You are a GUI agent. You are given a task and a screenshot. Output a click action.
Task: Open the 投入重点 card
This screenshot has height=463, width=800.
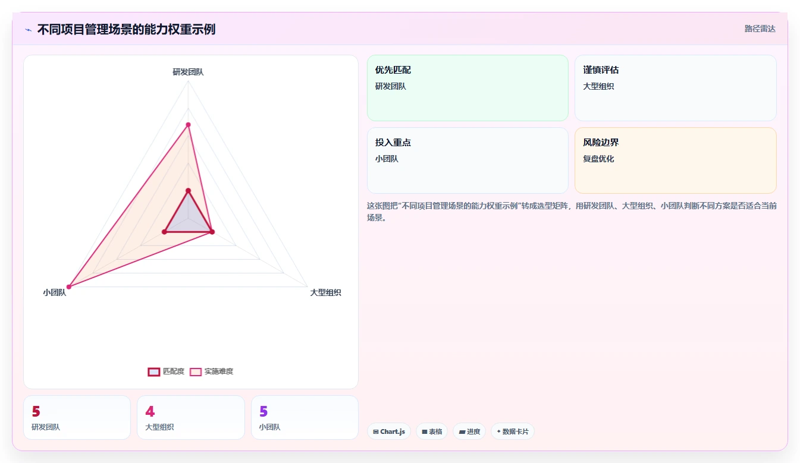468,160
